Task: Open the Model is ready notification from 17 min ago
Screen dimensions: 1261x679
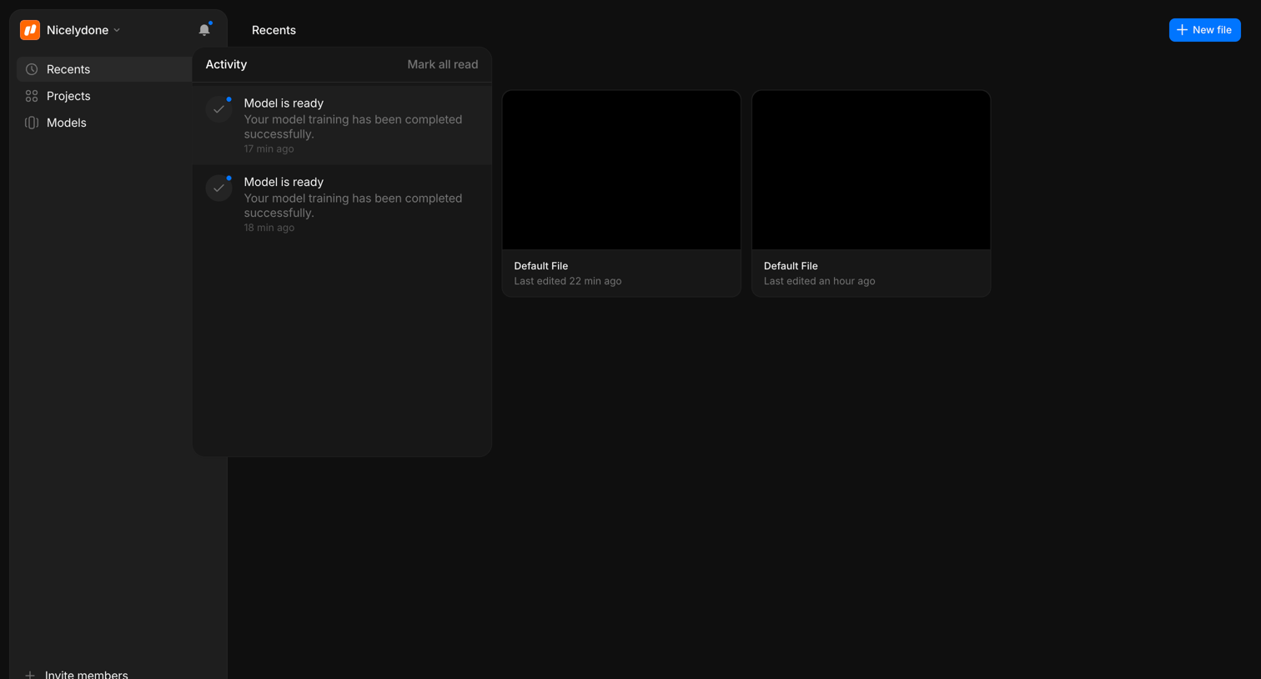Action: (x=342, y=125)
